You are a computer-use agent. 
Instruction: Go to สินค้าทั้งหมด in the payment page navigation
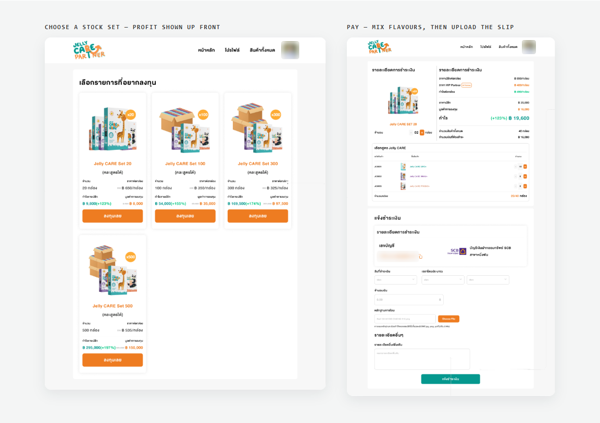(508, 47)
